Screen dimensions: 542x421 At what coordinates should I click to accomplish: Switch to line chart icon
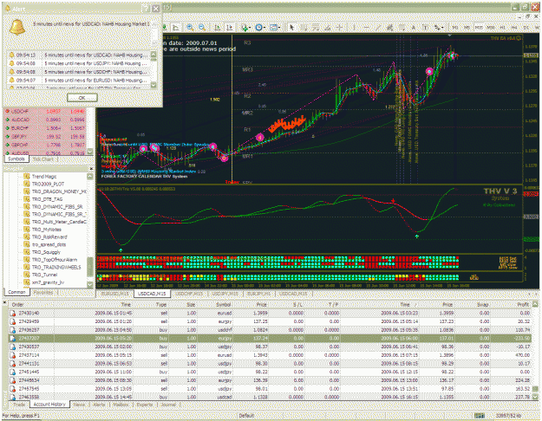(175, 27)
